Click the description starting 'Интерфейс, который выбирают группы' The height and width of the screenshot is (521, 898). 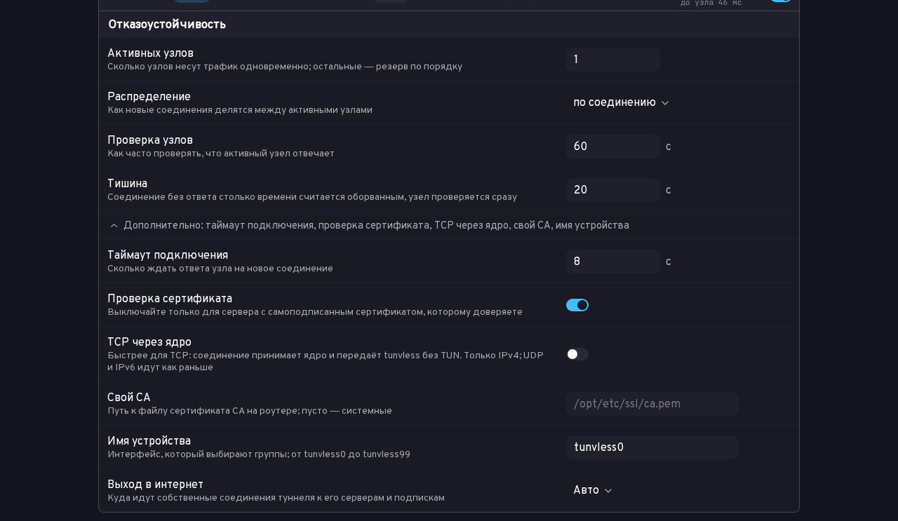coord(259,455)
